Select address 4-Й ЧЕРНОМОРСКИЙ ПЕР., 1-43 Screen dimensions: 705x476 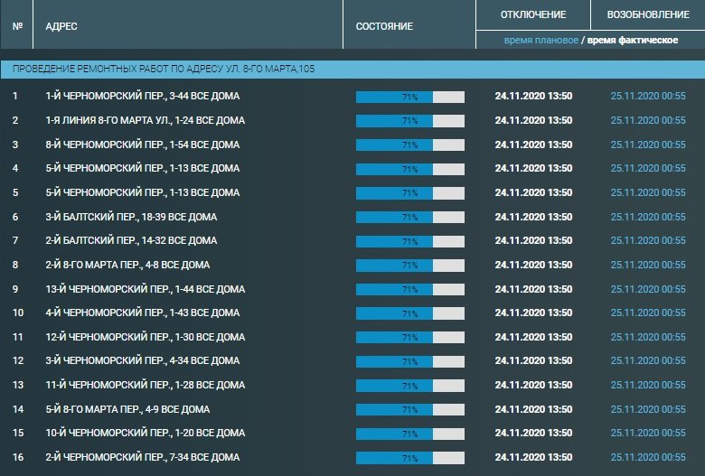pos(143,313)
